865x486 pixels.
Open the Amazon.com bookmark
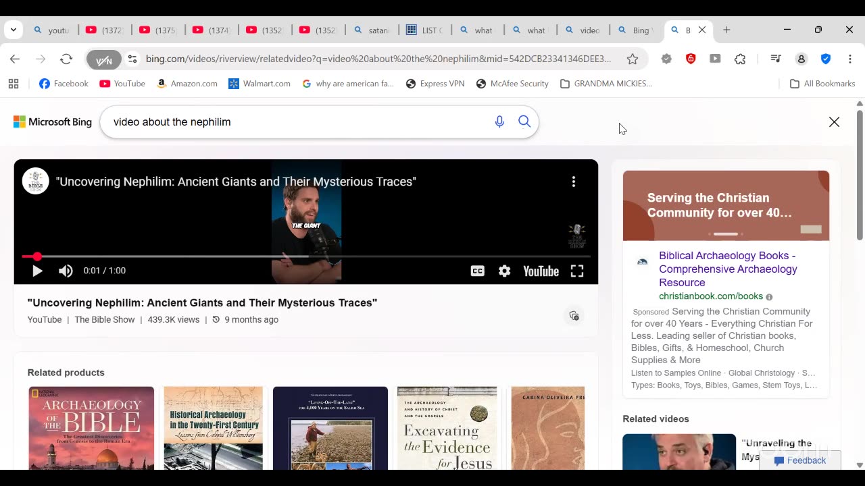[x=187, y=84]
